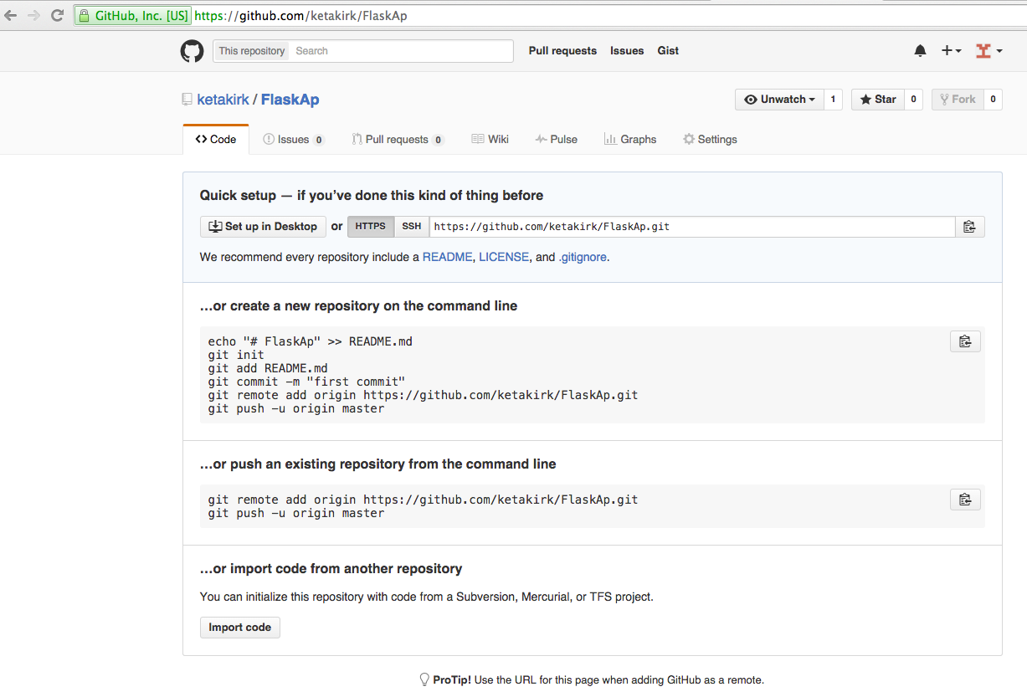
Task: Click browser back arrow
Action: click(x=11, y=15)
